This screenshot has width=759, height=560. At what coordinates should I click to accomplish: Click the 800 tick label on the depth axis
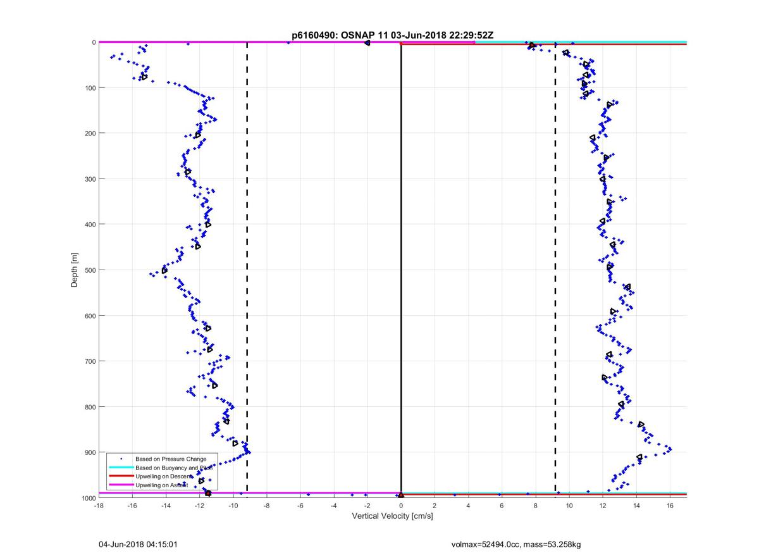click(x=90, y=407)
